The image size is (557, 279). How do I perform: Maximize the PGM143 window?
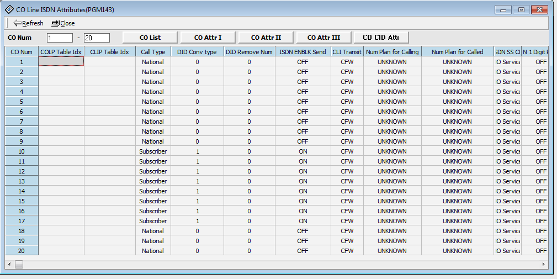tap(520, 9)
